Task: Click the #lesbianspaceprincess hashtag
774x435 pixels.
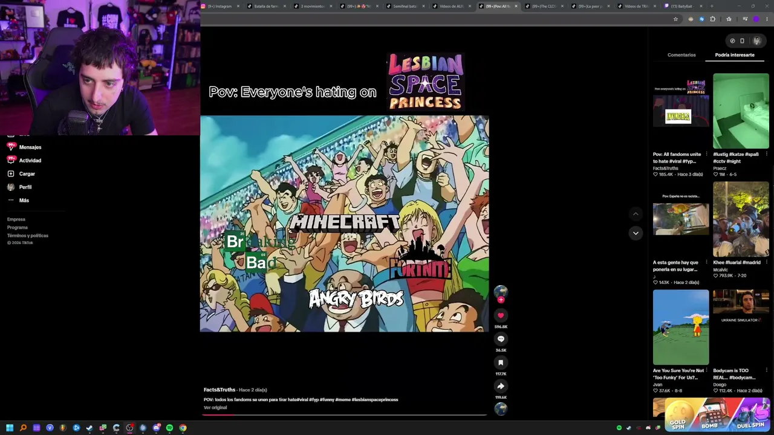Action: coord(375,400)
